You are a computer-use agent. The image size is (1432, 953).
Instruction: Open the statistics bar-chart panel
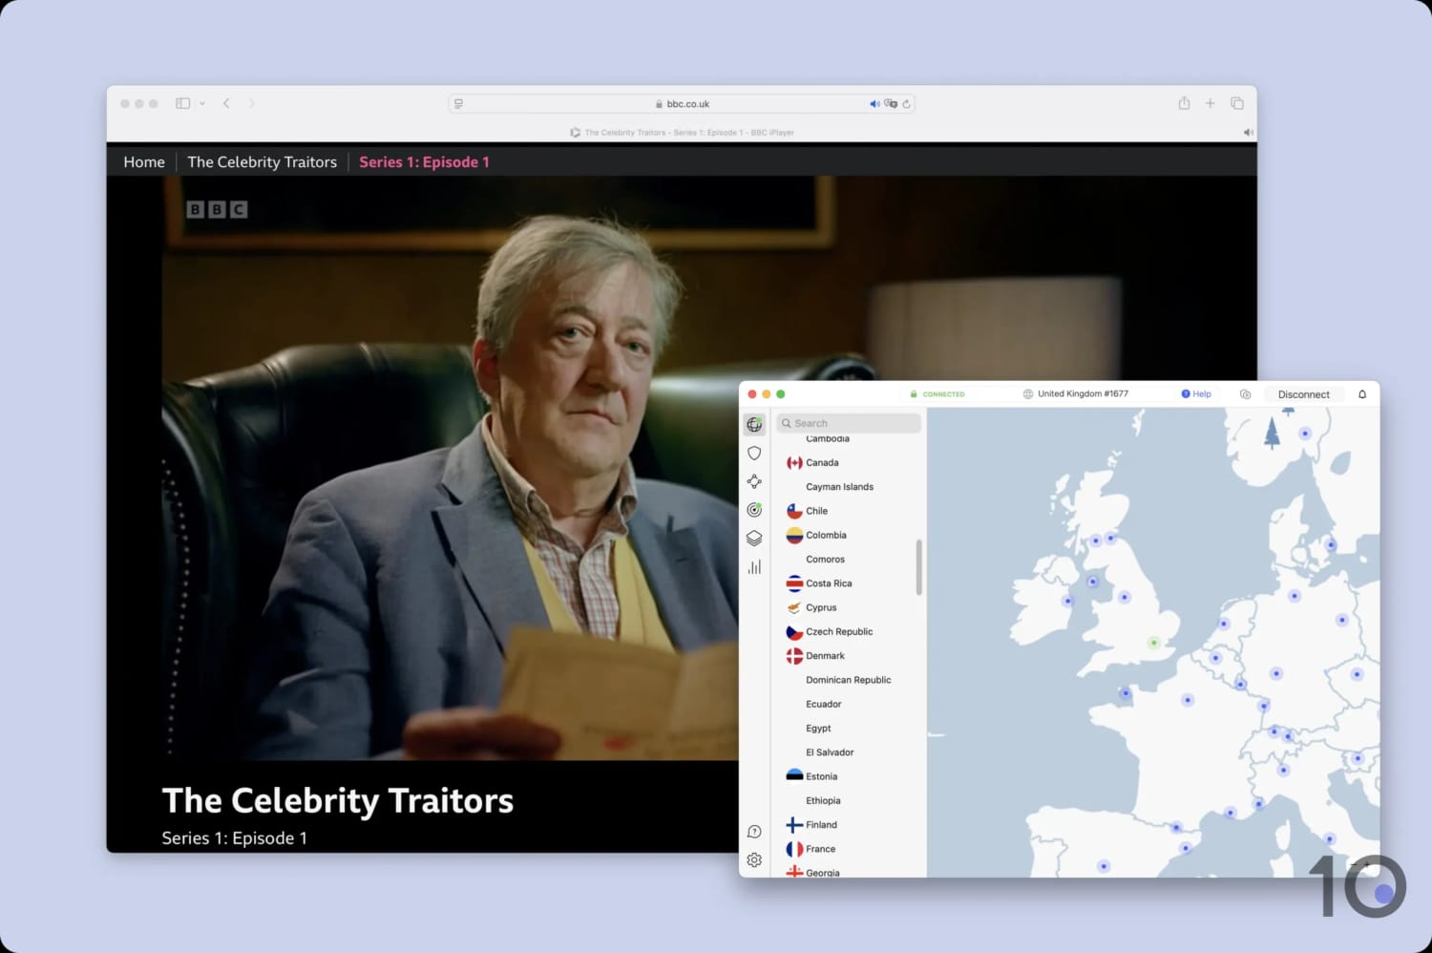754,566
